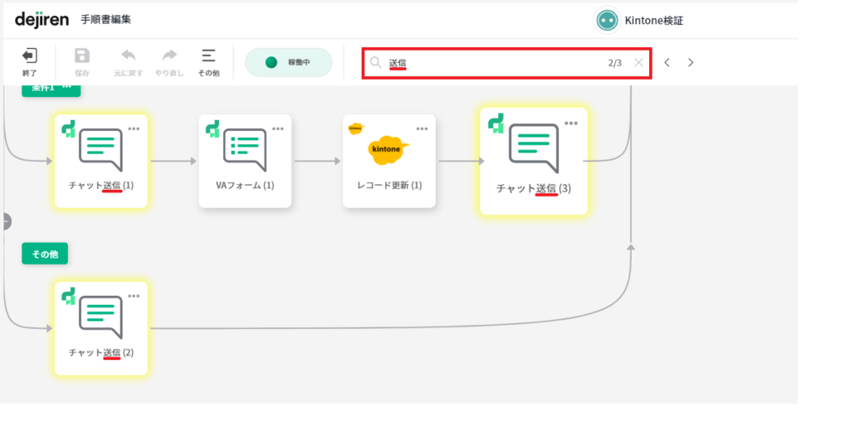The height and width of the screenshot is (446, 850).
Task: Click the 2/3 match counter
Action: pos(615,63)
